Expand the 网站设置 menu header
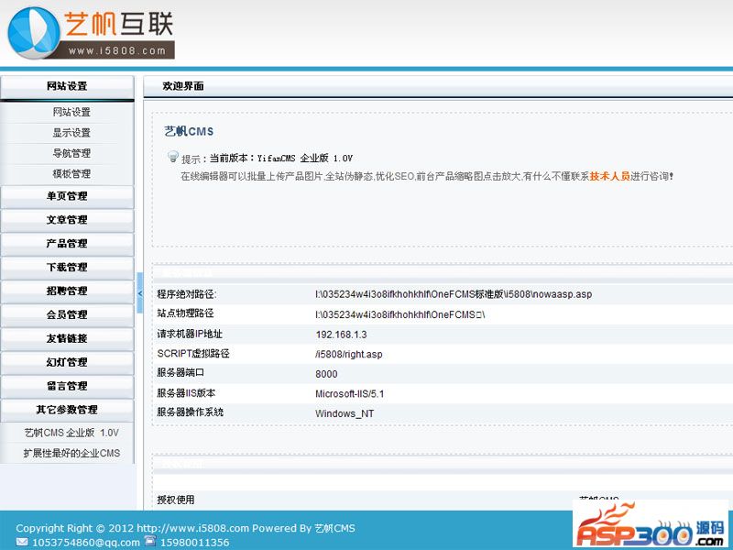Image resolution: width=733 pixels, height=550 pixels. [67, 86]
